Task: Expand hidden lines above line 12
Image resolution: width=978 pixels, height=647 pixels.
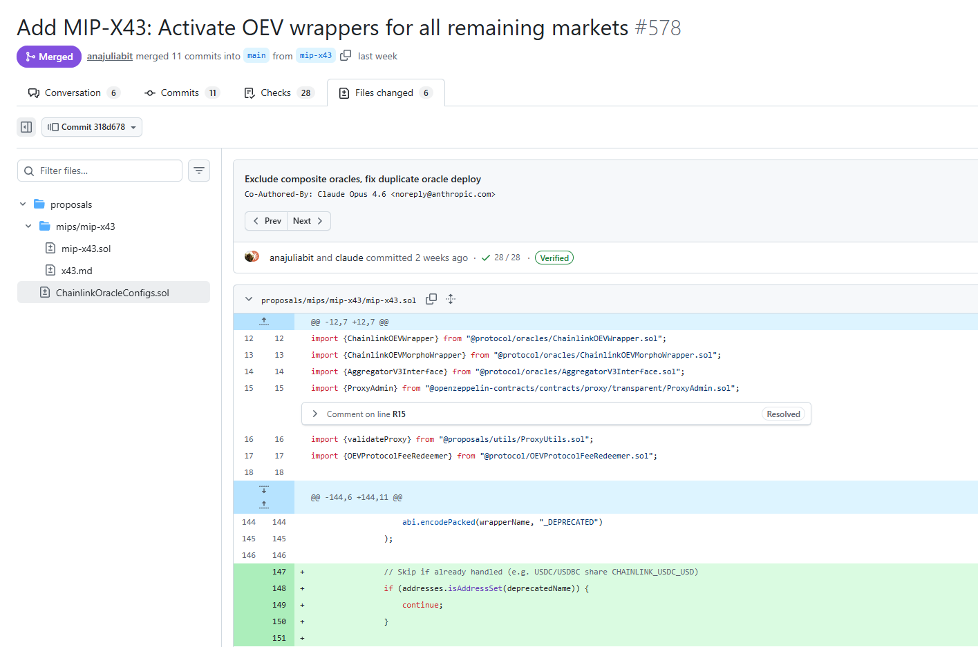Action: tap(264, 322)
